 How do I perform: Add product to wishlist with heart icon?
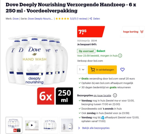[x=122, y=70]
